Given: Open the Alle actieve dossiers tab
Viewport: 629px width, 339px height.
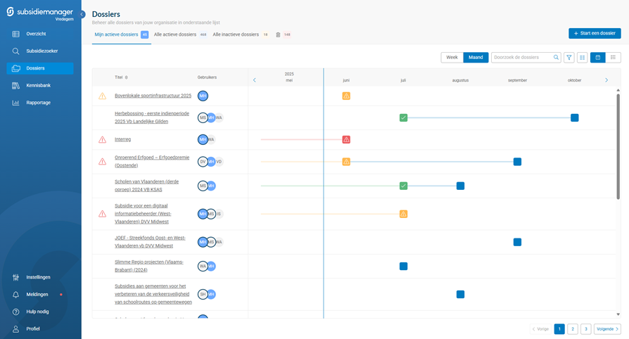Looking at the screenshot, I should click(175, 34).
